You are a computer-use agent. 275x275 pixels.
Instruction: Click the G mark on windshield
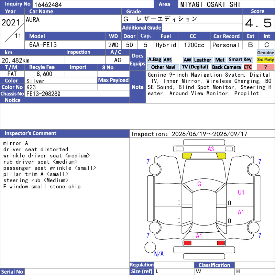coord(199,184)
